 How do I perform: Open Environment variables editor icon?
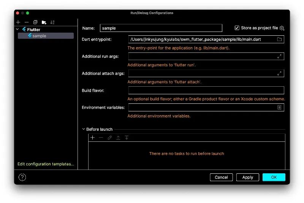click(279, 108)
